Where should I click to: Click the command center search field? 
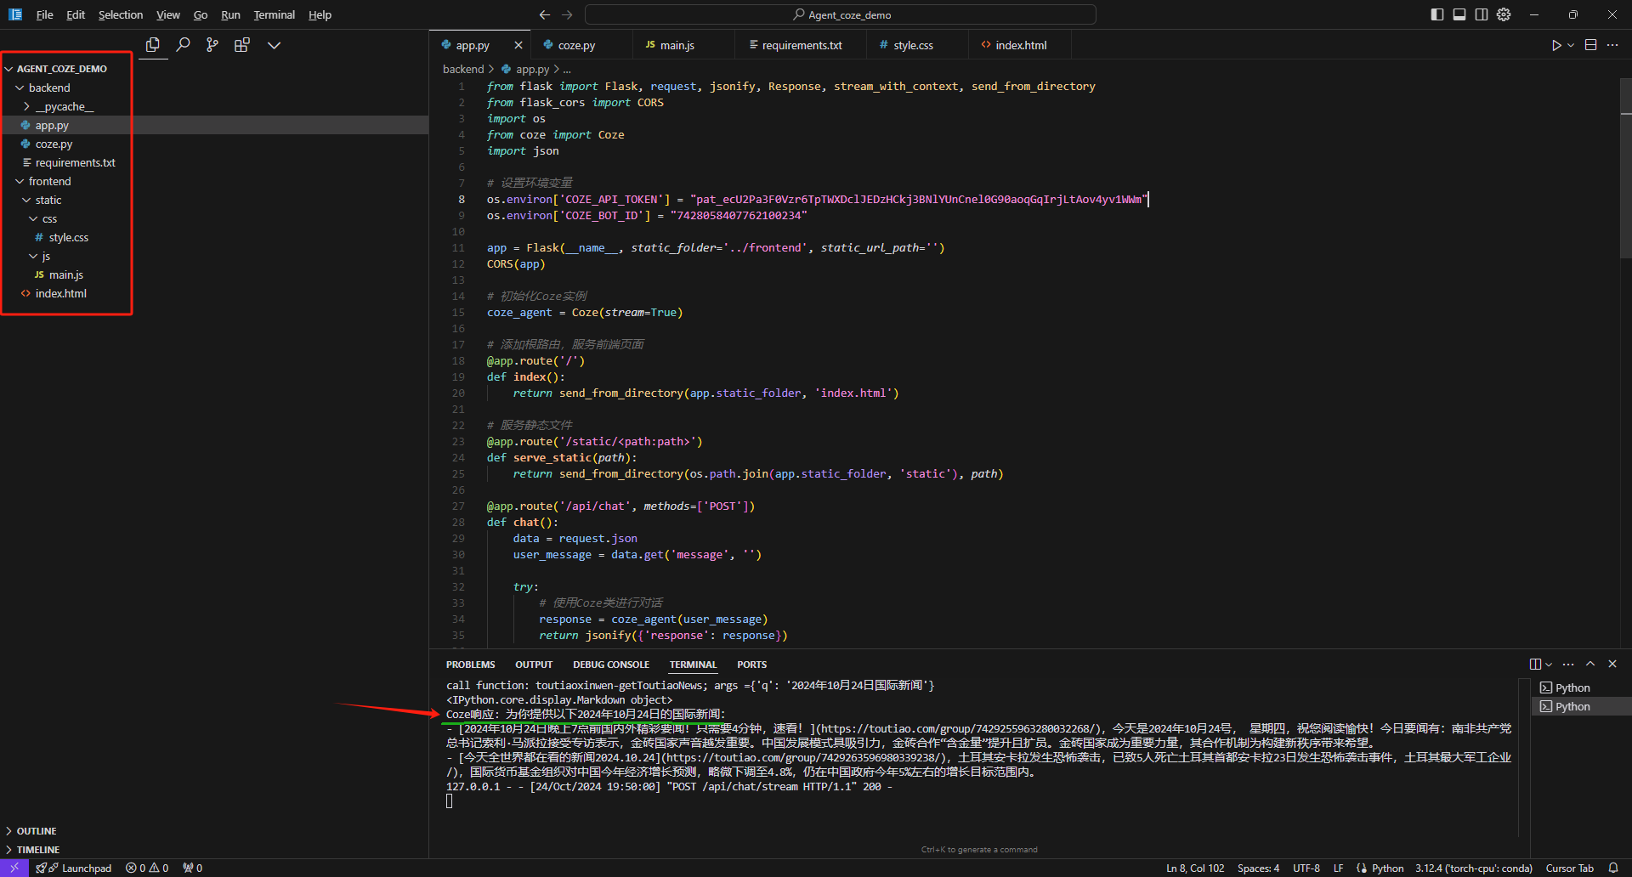pos(841,14)
